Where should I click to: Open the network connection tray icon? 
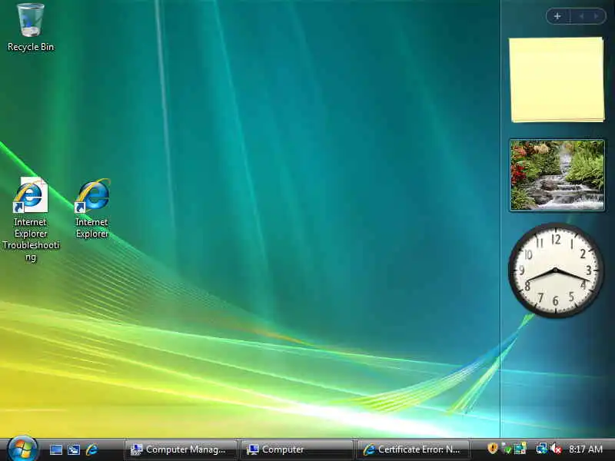pos(542,449)
